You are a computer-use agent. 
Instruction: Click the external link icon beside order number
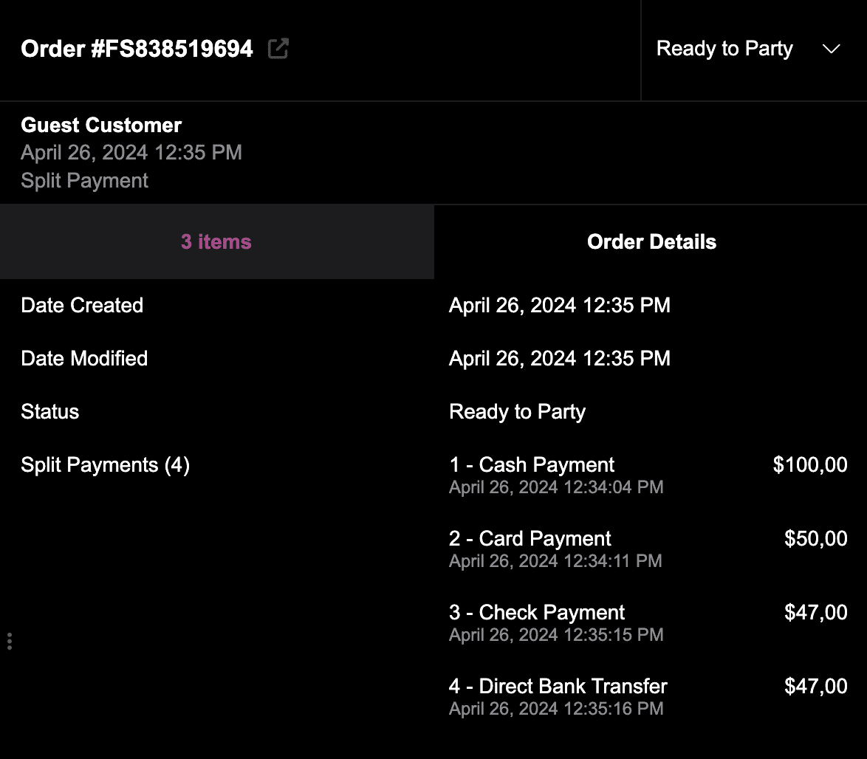click(277, 47)
